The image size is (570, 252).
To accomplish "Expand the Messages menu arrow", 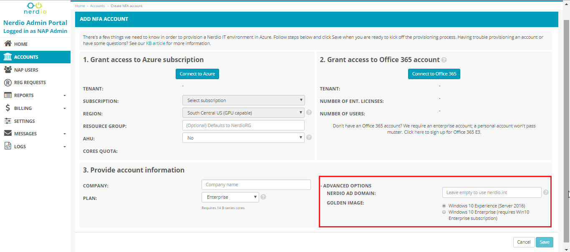I will point(65,134).
